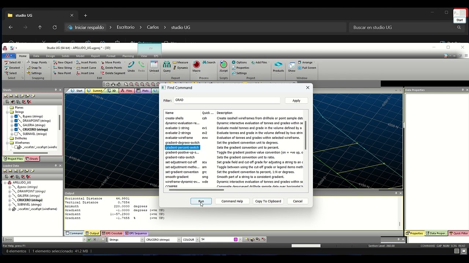Image resolution: width=469 pixels, height=263 pixels.
Task: Toggle CRUCERO (strings) checkbox in Sheets
Action: [16, 130]
